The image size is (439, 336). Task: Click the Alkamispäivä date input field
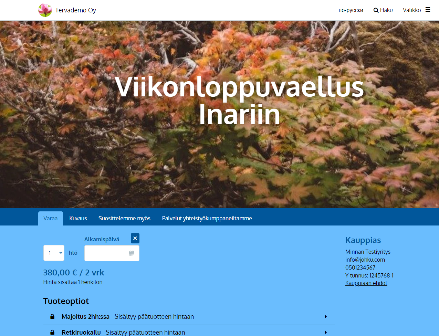(112, 253)
